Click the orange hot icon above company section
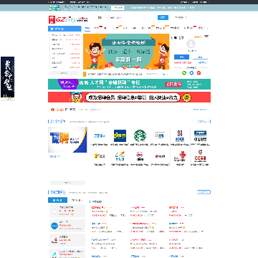The image size is (258, 258). (52, 110)
